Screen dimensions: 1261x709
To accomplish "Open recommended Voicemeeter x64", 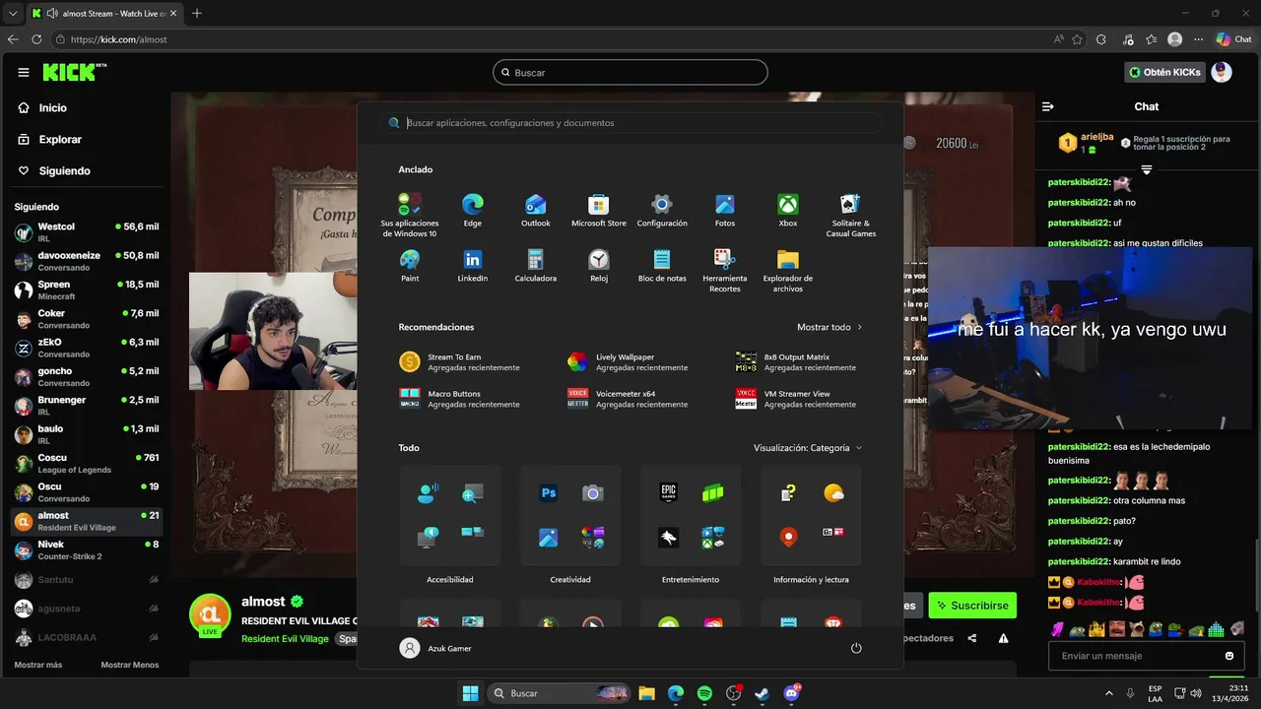I will coord(628,399).
